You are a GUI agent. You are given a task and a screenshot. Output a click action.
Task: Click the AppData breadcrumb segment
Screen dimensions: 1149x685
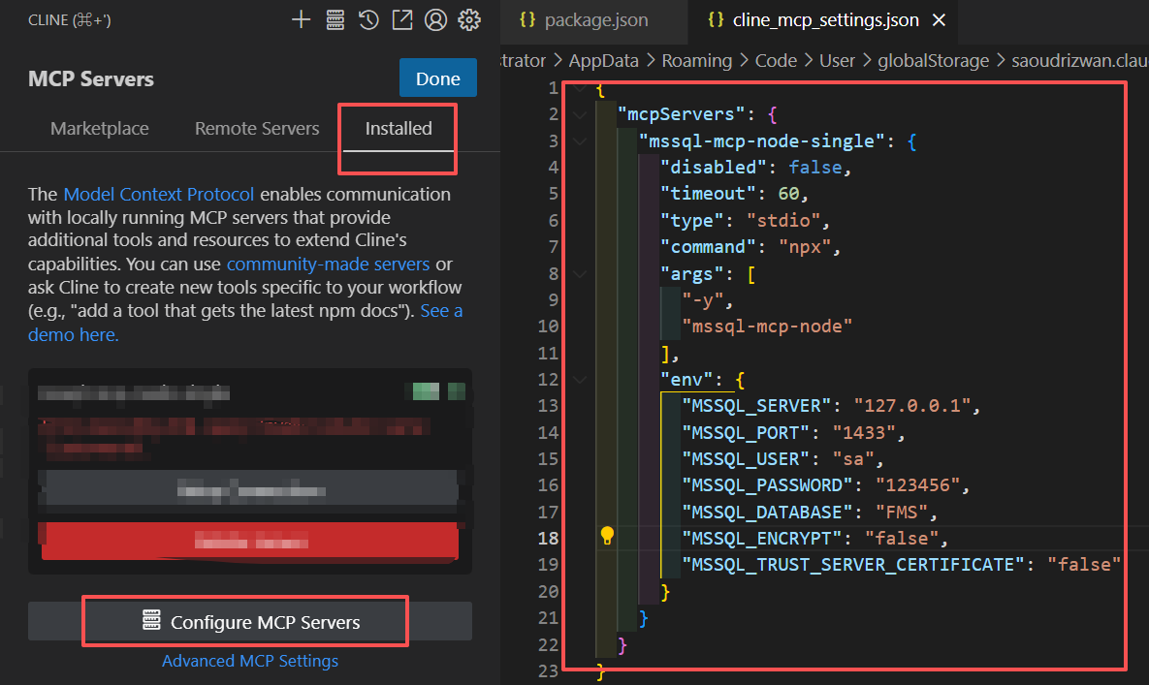click(604, 61)
